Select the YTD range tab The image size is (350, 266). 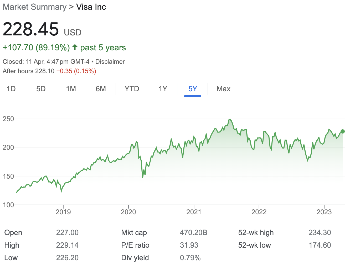coord(132,89)
